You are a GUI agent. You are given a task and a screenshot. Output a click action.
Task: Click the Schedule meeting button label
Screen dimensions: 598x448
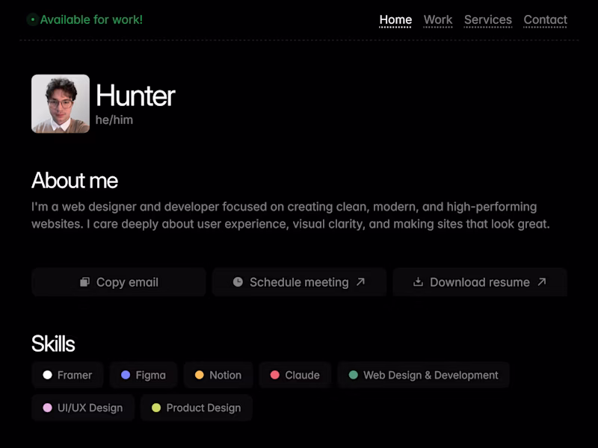pos(299,282)
